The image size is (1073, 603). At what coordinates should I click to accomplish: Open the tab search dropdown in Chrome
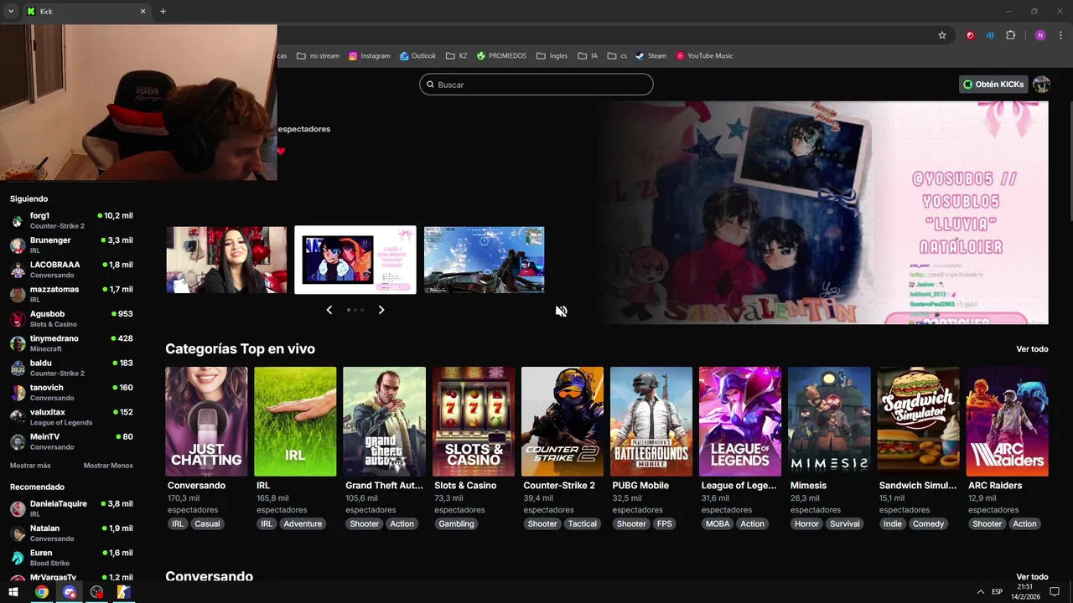pos(11,12)
